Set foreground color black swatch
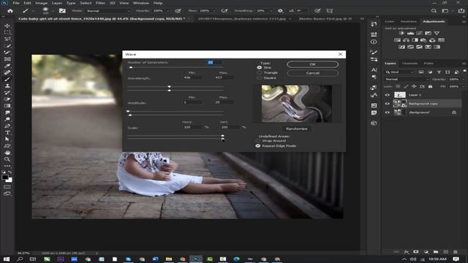468x263 pixels. [x=5, y=178]
